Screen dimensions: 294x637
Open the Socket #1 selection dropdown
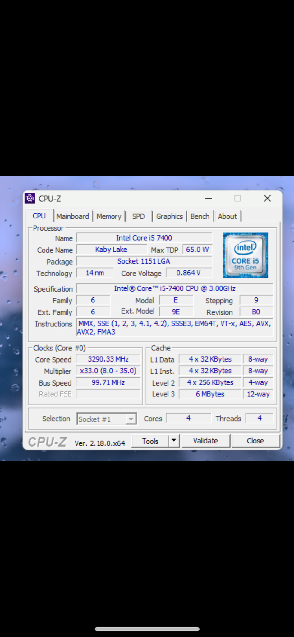click(107, 419)
